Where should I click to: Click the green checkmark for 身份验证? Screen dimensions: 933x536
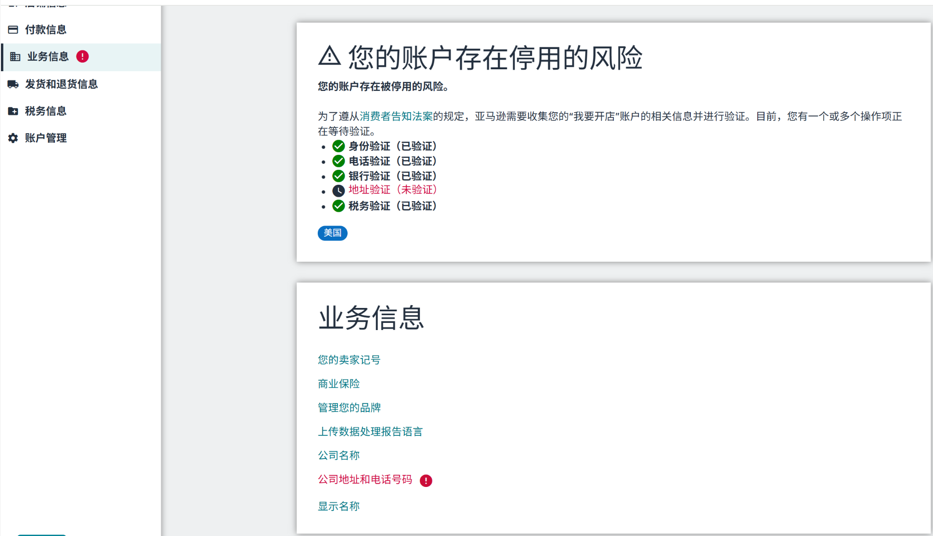pos(338,146)
